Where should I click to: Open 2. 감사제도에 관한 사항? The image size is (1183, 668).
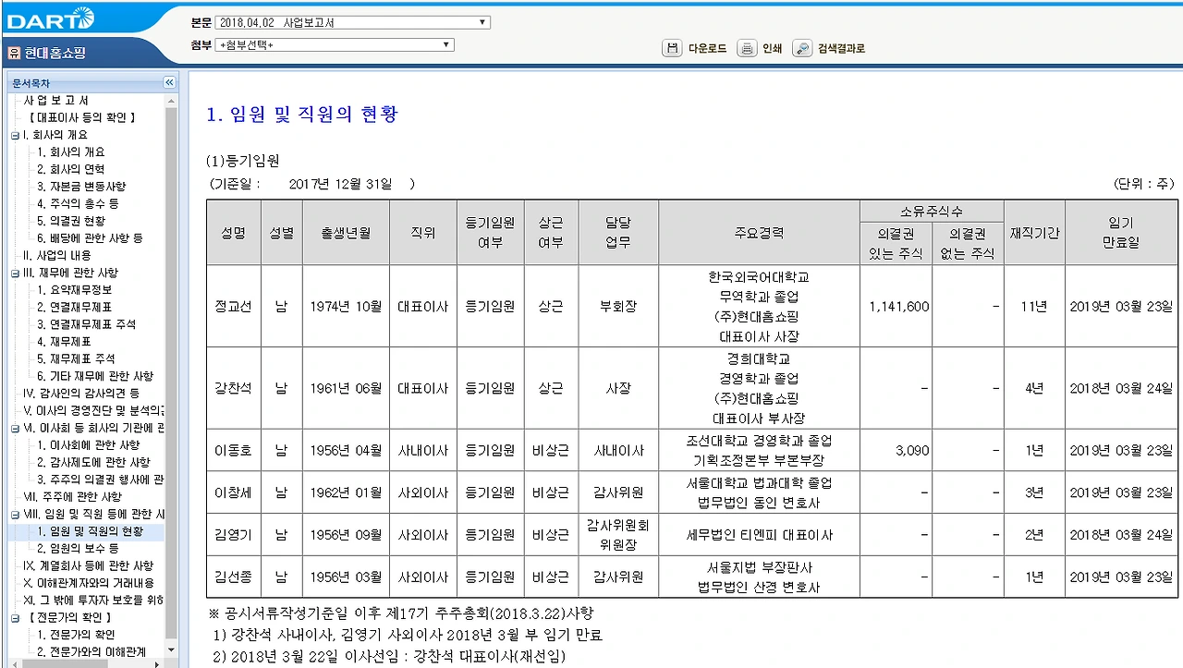coord(93,462)
